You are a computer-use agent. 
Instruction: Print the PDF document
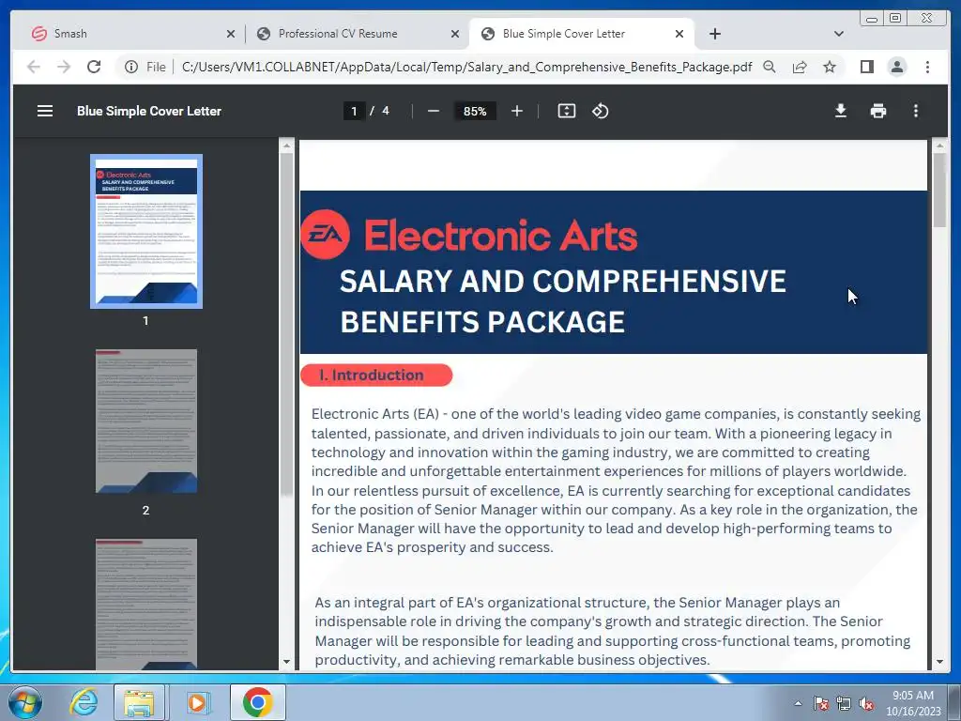878,111
